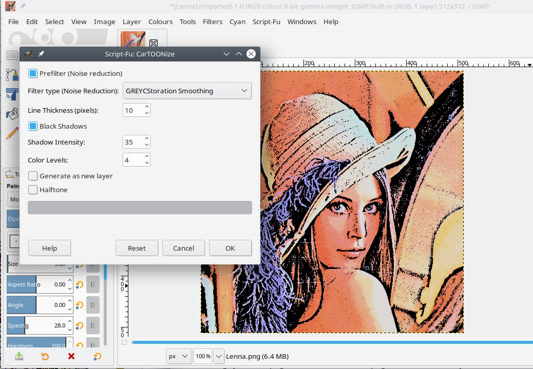This screenshot has width=533, height=369.
Task: Select the Paths tool icon
Action: [12, 75]
